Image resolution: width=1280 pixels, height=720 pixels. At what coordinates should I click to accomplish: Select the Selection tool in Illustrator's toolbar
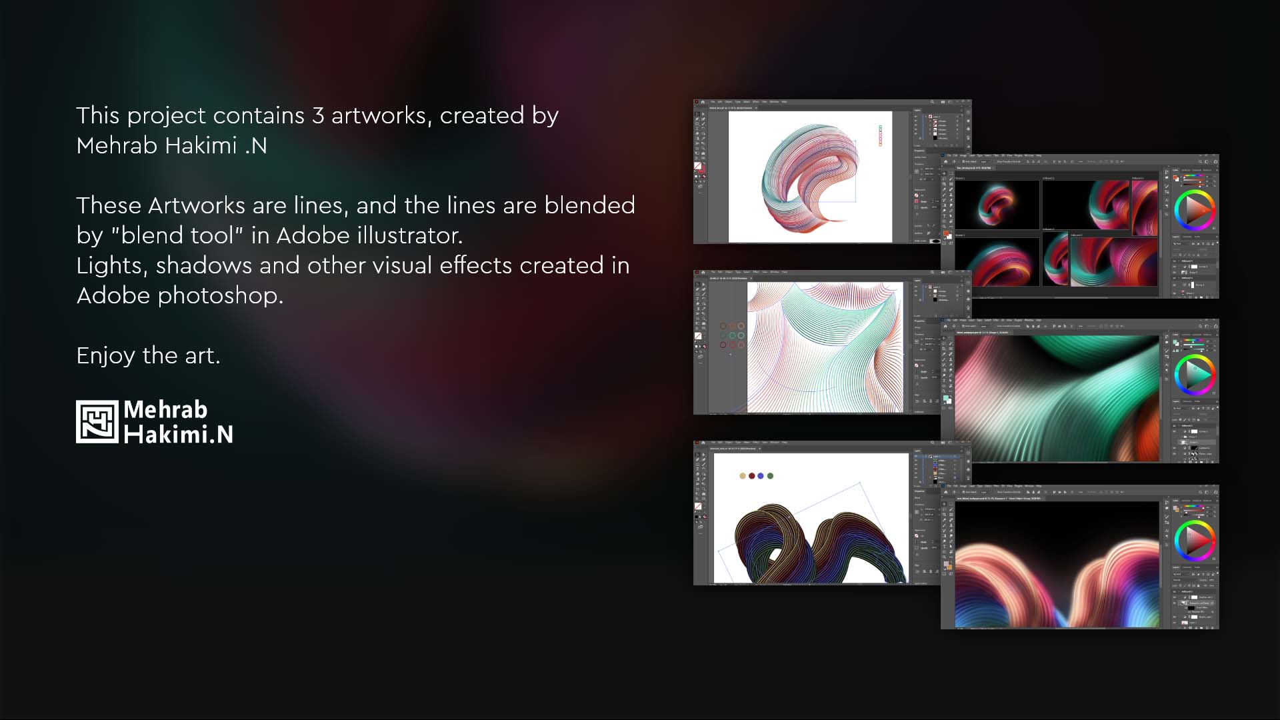(x=697, y=113)
